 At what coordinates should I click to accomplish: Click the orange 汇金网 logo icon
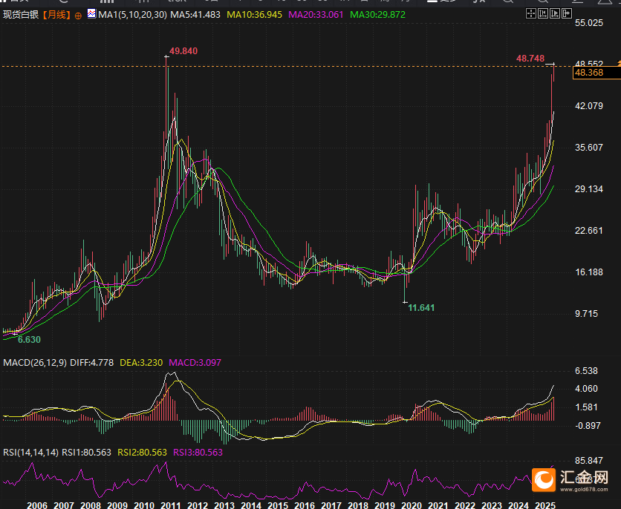click(x=544, y=480)
